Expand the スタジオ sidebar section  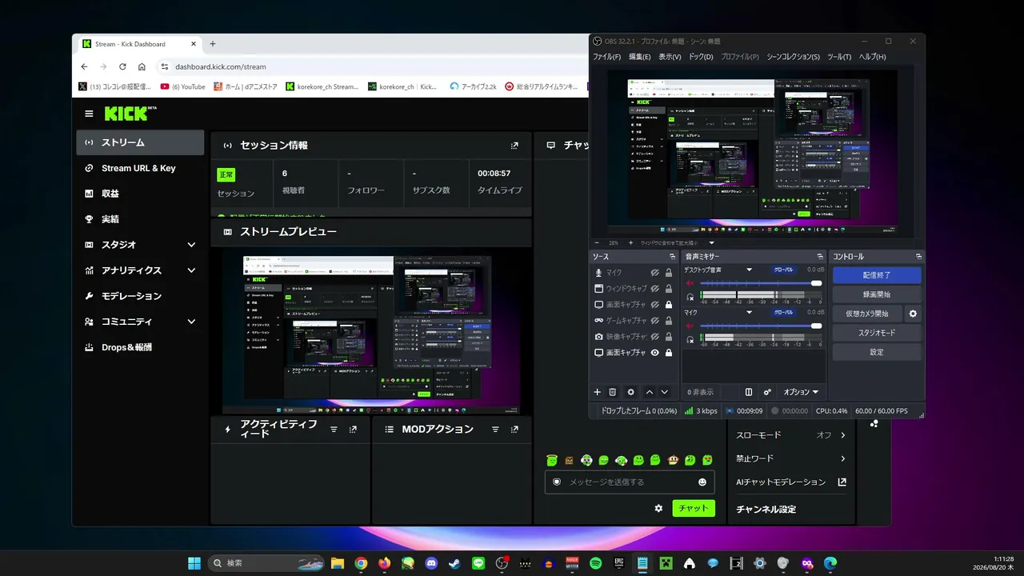click(x=191, y=245)
